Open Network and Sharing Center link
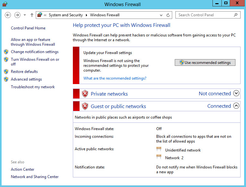Viewport: 246px width, 187px height. coord(35,177)
